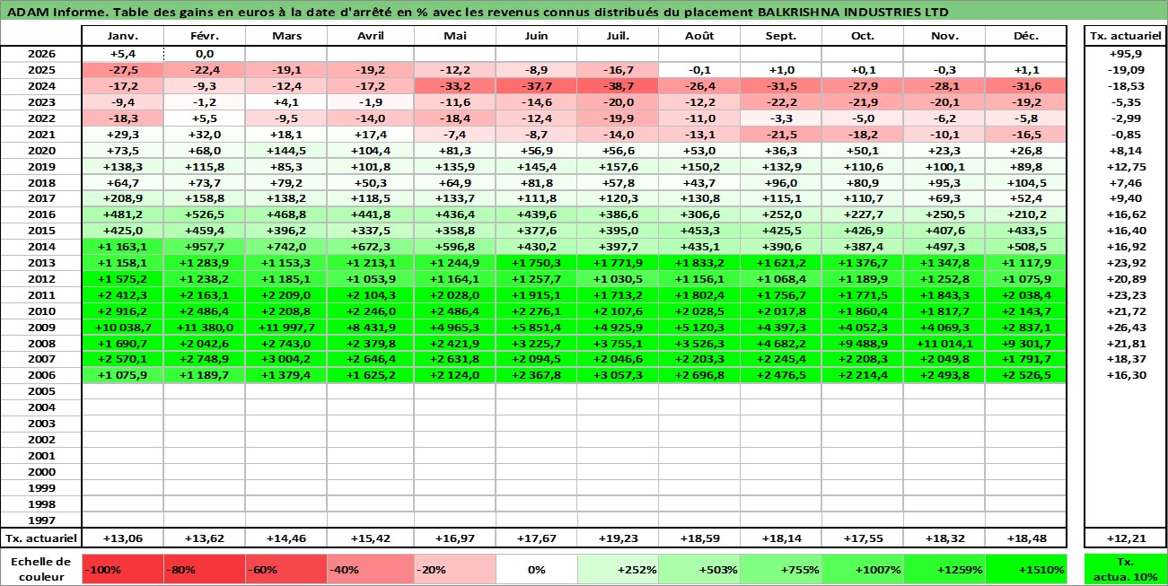Click the 'Oct.' column header

tap(863, 36)
